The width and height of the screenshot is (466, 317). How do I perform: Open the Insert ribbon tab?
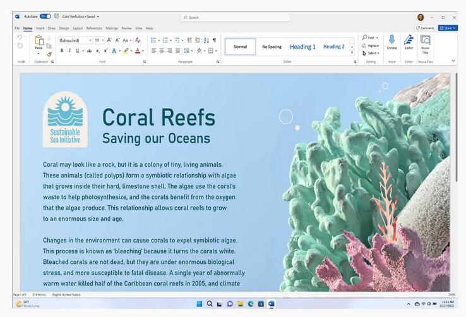point(40,28)
